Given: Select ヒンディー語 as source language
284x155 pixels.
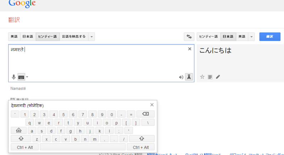Looking at the screenshot, I should (48, 37).
